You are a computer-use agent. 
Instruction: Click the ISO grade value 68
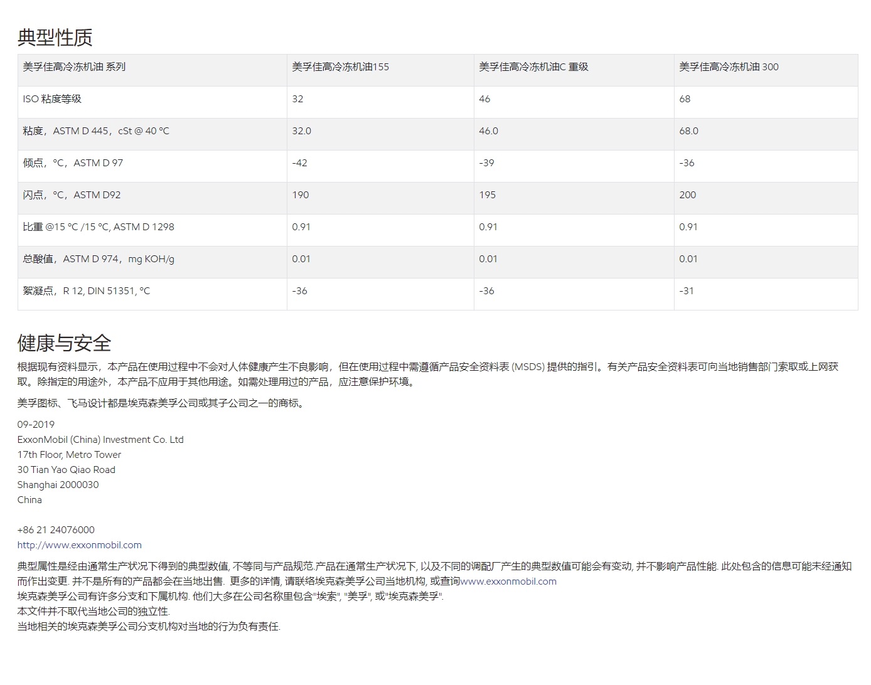pyautogui.click(x=685, y=99)
